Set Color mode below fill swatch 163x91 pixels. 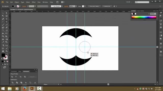[2, 61]
